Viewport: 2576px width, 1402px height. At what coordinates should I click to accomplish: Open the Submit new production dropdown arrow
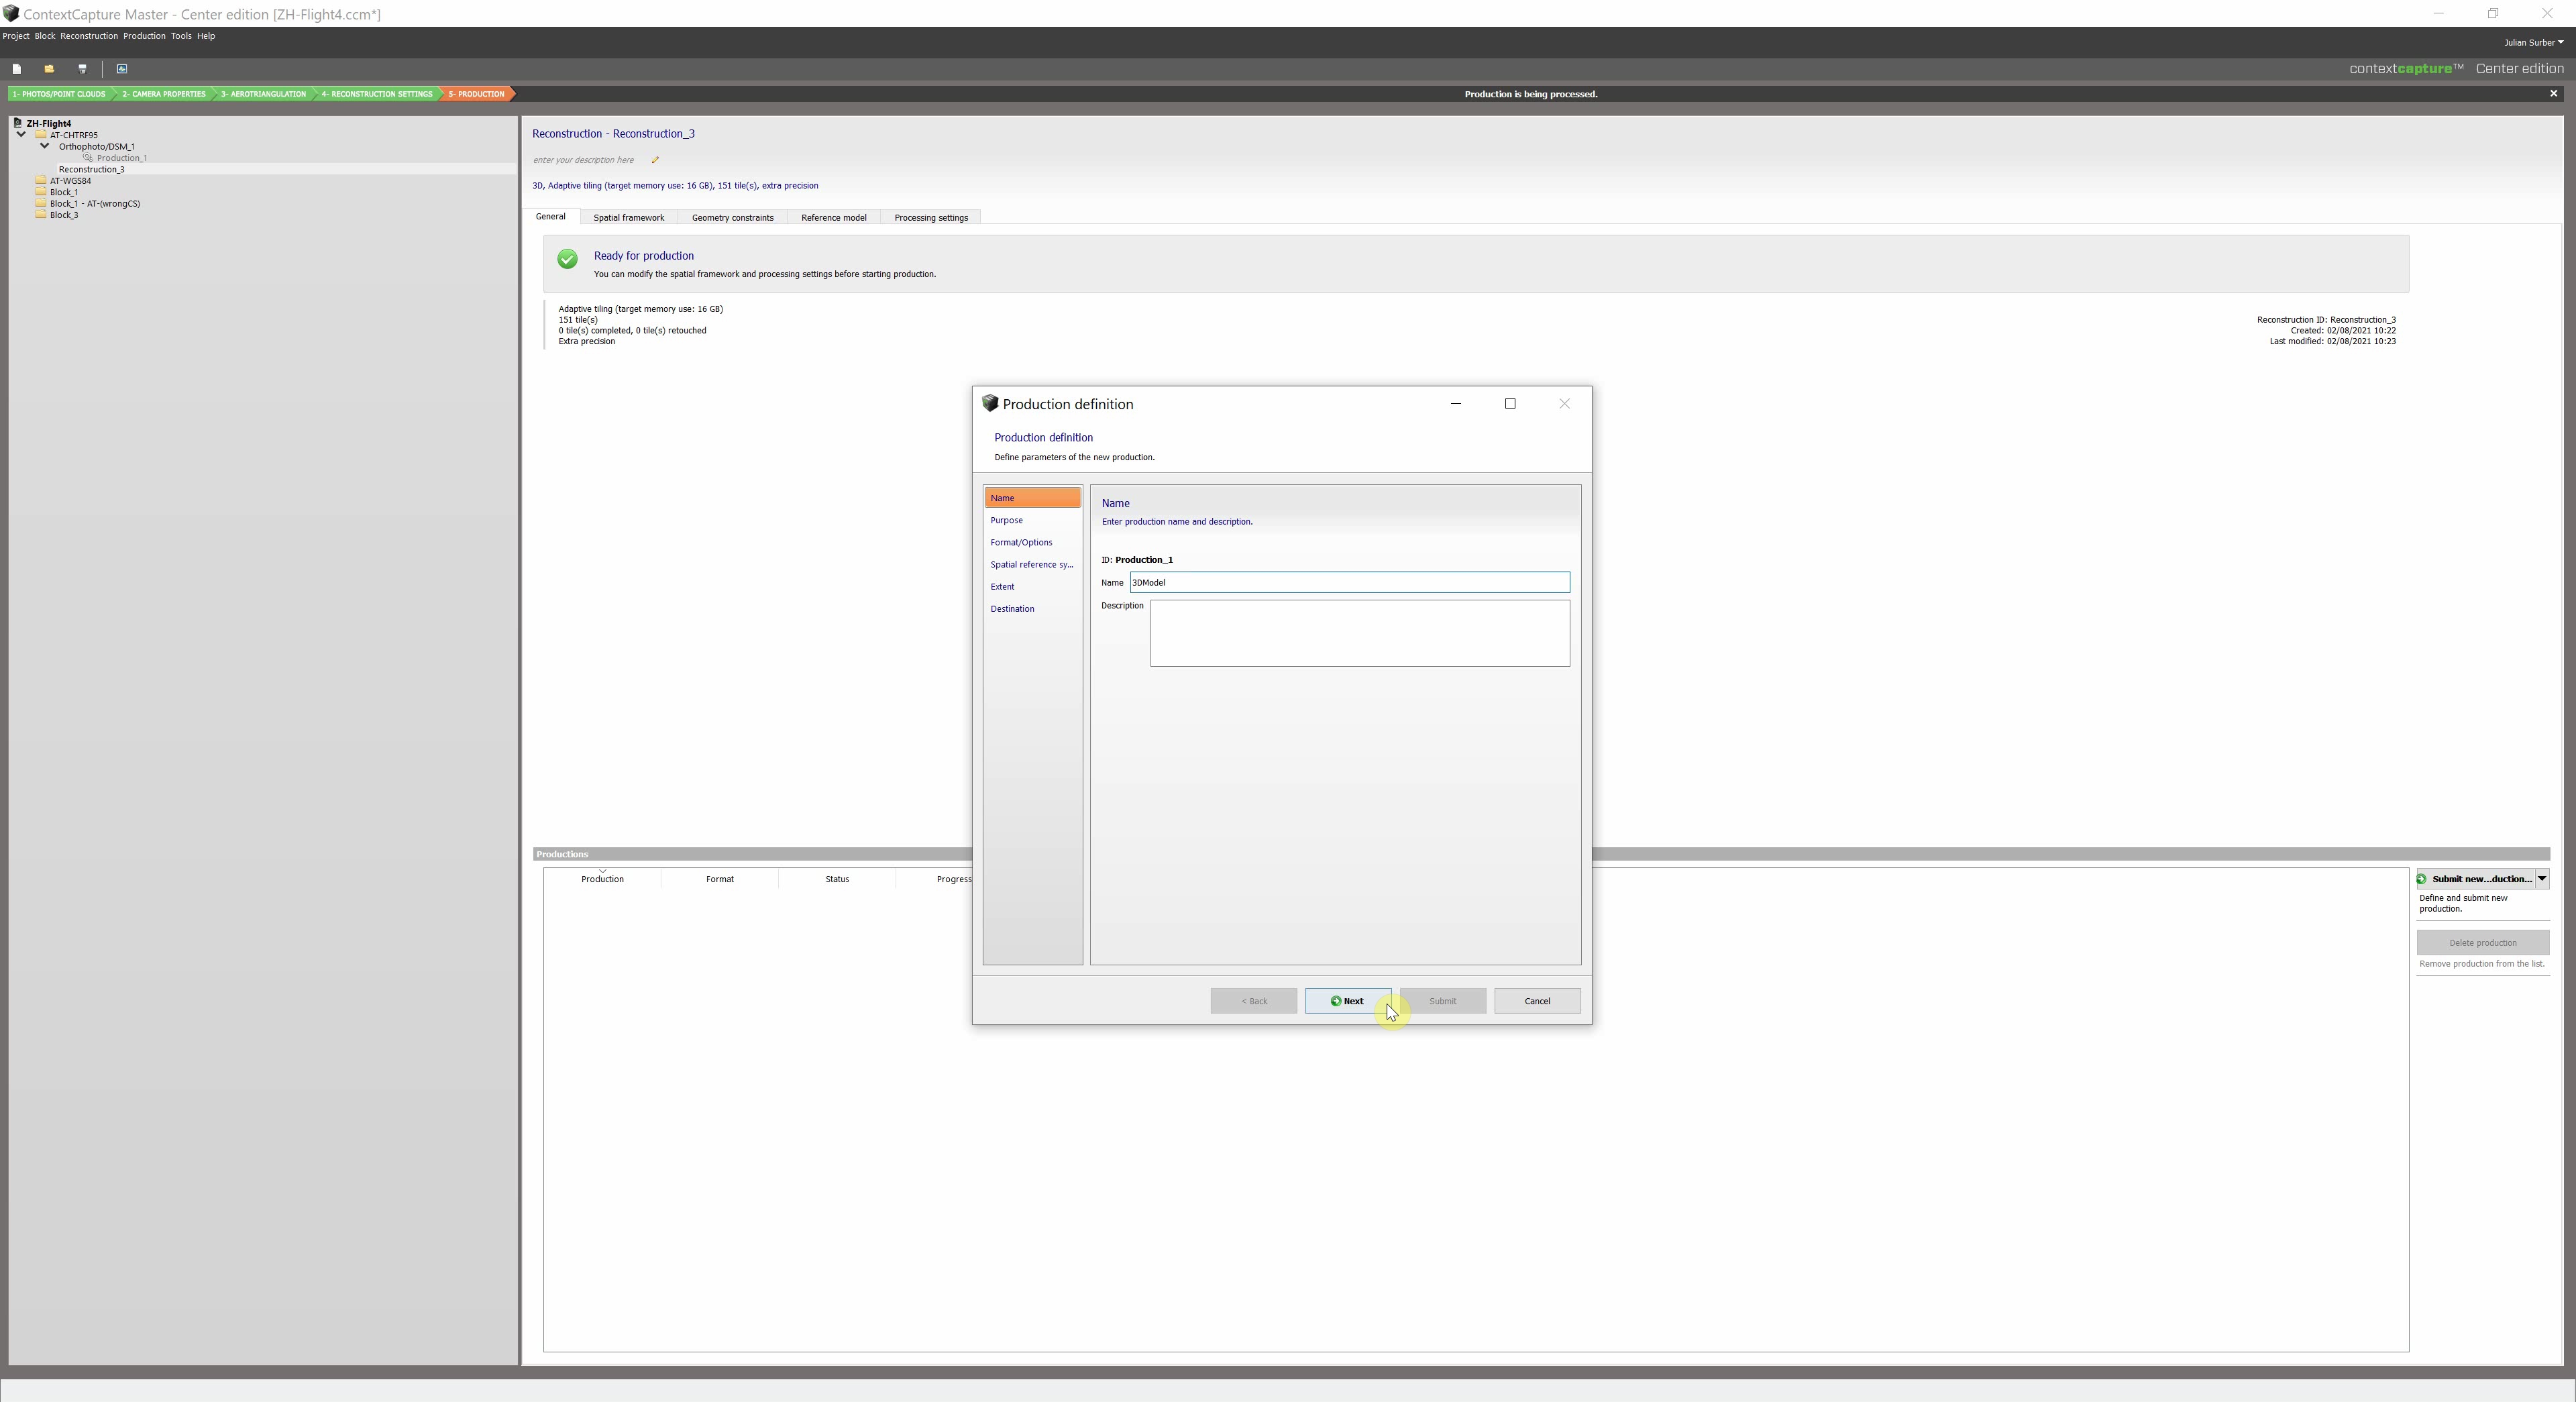point(2541,879)
